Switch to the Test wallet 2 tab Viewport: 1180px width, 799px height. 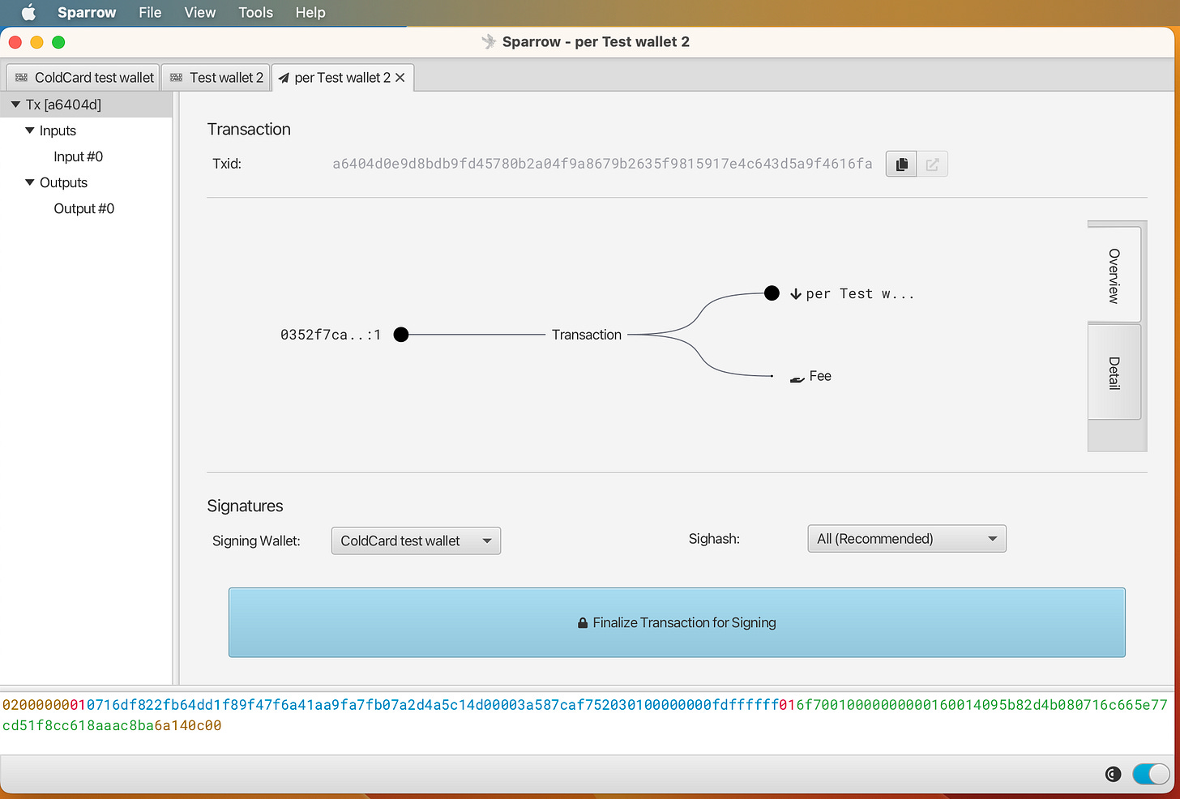tap(216, 78)
